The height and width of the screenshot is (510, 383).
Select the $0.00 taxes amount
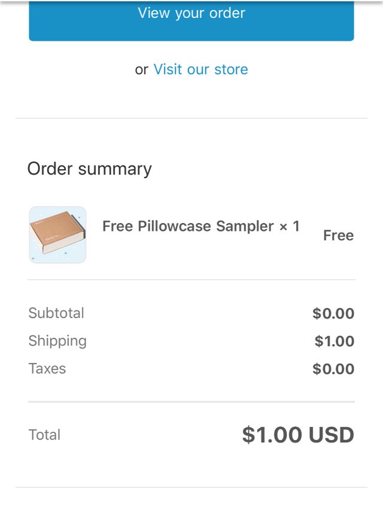[x=333, y=369]
